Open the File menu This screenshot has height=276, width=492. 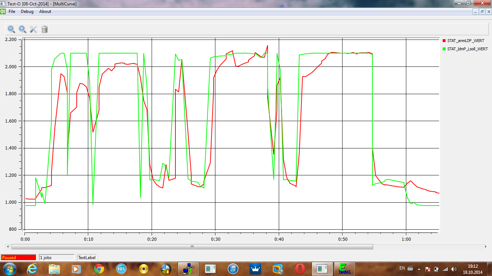[x=12, y=11]
